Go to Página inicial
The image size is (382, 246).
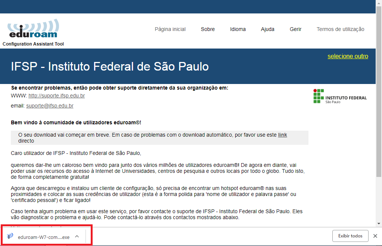click(x=170, y=29)
